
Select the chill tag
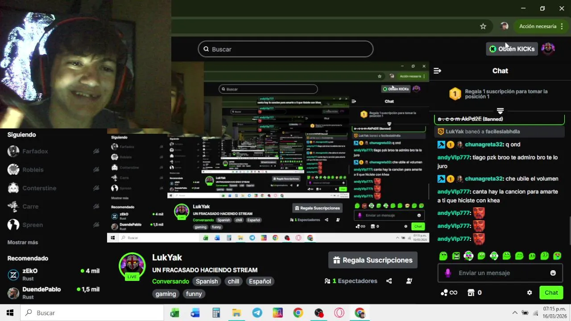click(x=233, y=281)
